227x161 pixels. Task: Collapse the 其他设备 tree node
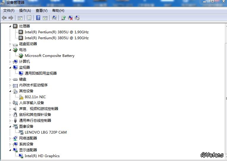10,91
